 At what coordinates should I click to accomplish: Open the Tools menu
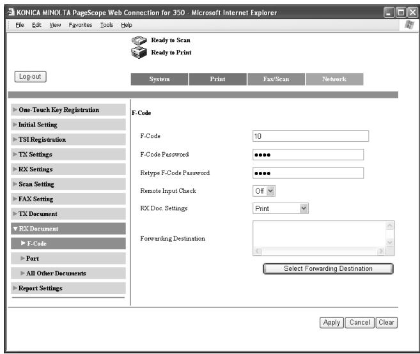[107, 25]
